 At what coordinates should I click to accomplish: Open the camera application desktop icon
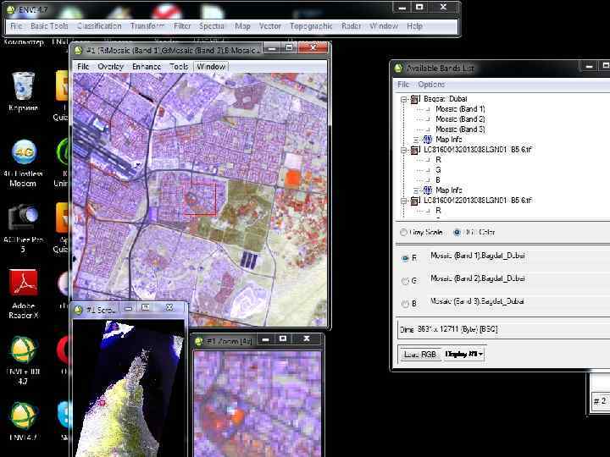point(24,217)
